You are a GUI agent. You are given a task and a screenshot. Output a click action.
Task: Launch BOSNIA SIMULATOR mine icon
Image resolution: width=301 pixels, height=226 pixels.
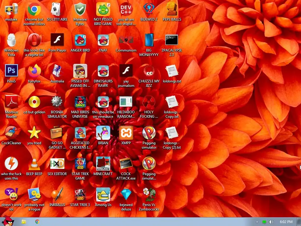tap(57, 102)
